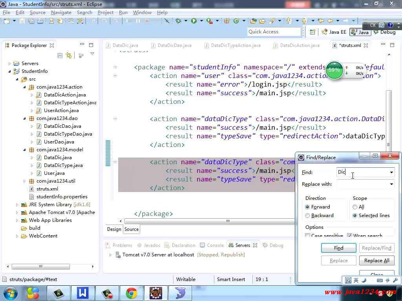402x301 pixels.
Task: Select the Backward direction radio button
Action: coord(307,216)
